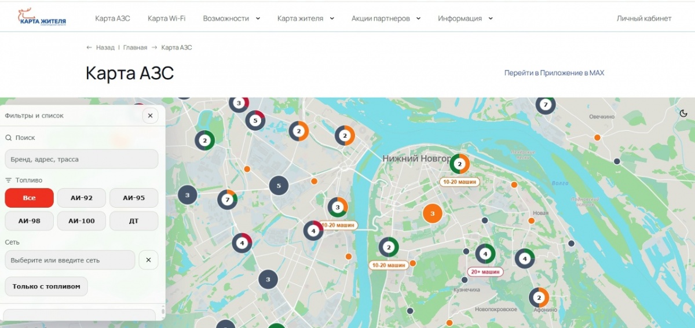Switch map to dark mode via moon icon
Screen dimensions: 695x328
click(x=683, y=113)
